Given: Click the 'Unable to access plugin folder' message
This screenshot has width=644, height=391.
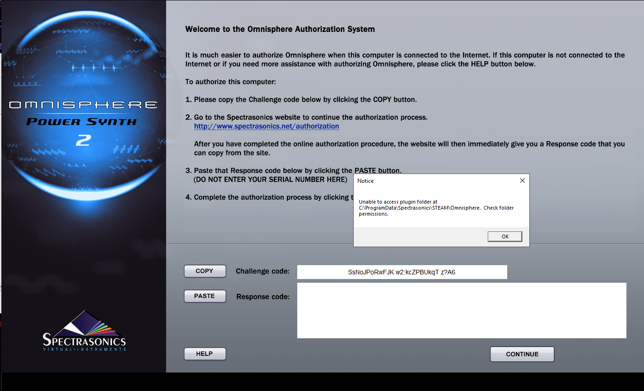Looking at the screenshot, I should [x=436, y=208].
